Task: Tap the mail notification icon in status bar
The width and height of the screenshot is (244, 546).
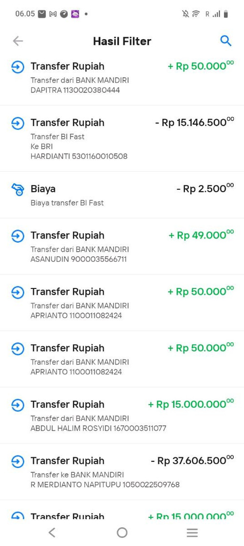Action: coord(42,14)
